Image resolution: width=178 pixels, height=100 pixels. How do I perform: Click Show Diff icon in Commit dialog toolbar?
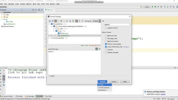(x=50, y=21)
